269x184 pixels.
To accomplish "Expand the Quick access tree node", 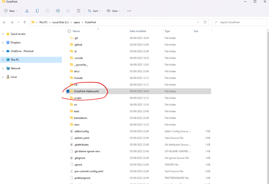I will coord(3,34).
